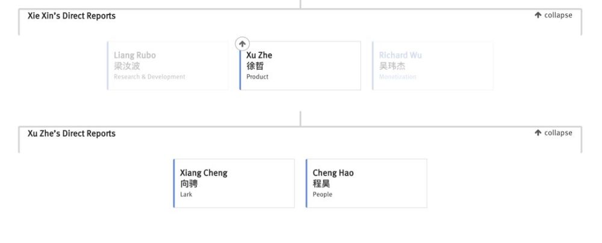Open the Liang Rubo name link
Viewport: 602px width, 243px height.
(x=135, y=55)
